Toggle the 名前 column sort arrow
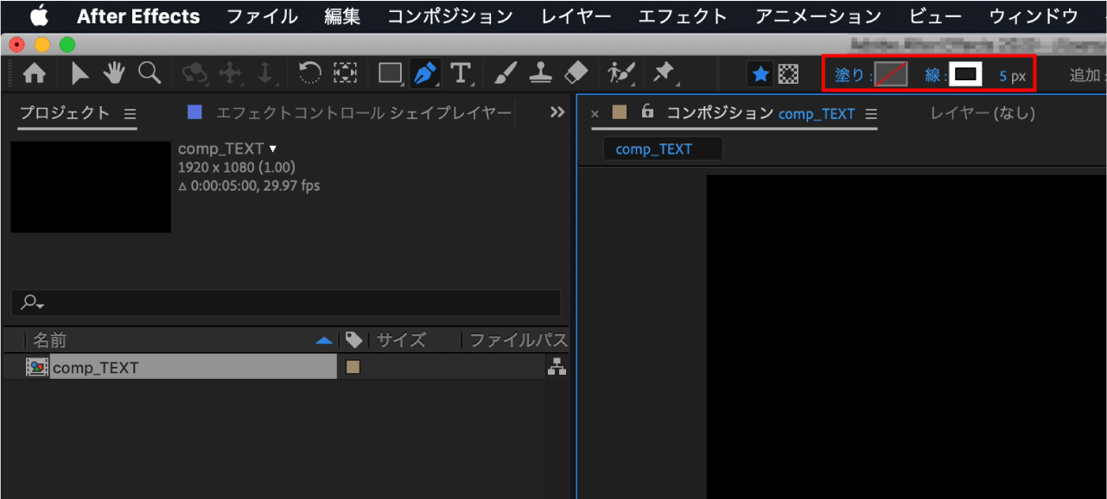Viewport: 1107px width, 499px height. tap(324, 341)
